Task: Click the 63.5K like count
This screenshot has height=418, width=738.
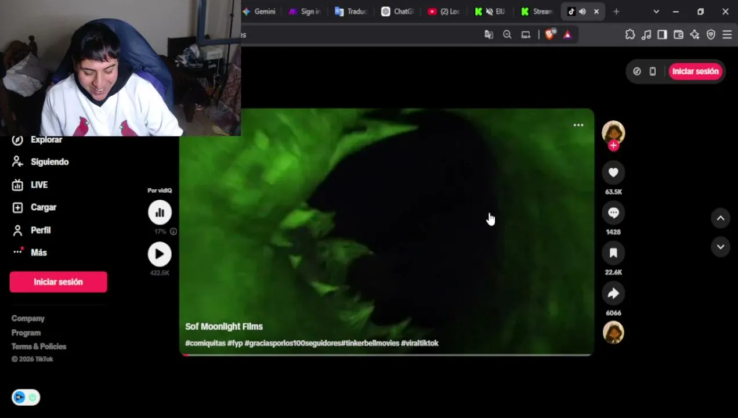Action: (x=613, y=192)
